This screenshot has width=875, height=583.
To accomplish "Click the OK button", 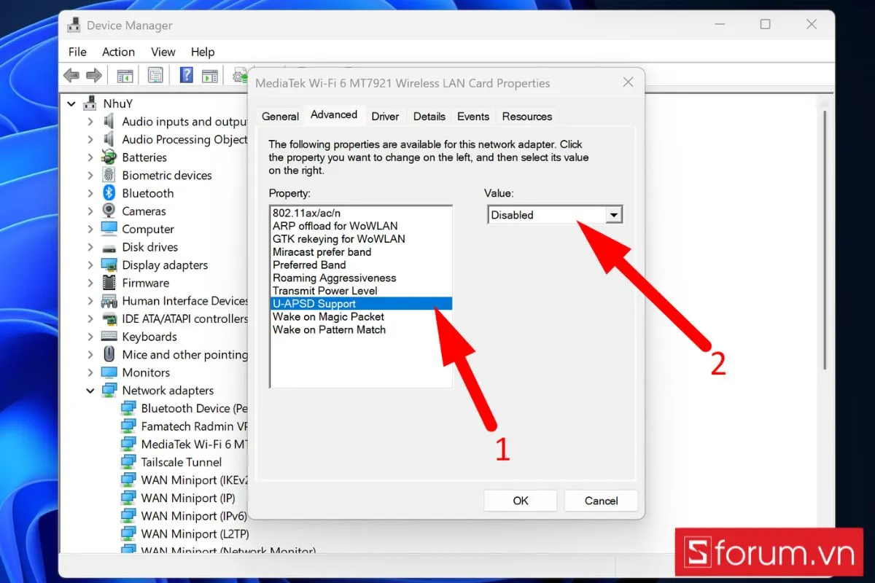I will 520,501.
